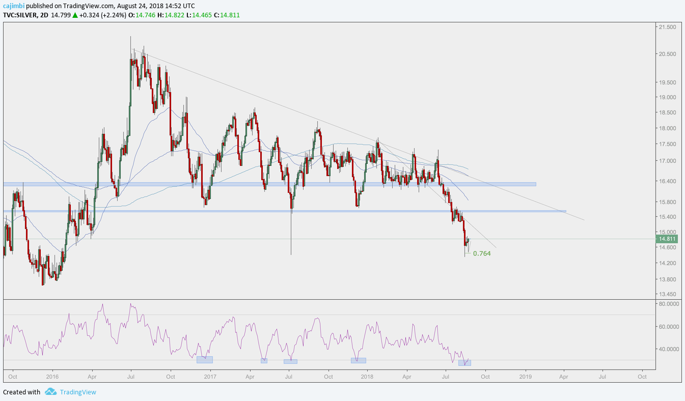685x401 pixels.
Task: Click the 16.400 price axis label
Action: [667, 181]
